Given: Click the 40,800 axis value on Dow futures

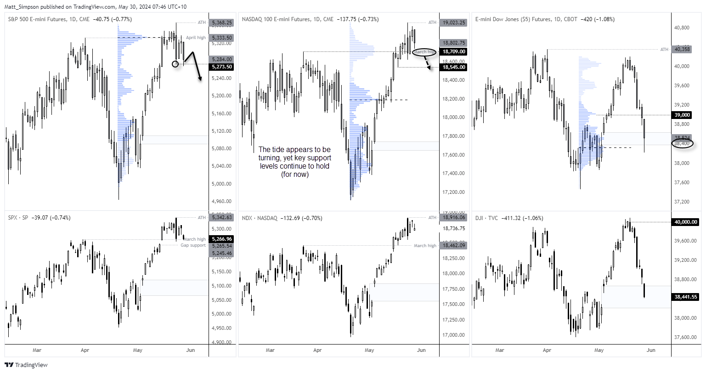Looking at the screenshot, I should click(682, 28).
